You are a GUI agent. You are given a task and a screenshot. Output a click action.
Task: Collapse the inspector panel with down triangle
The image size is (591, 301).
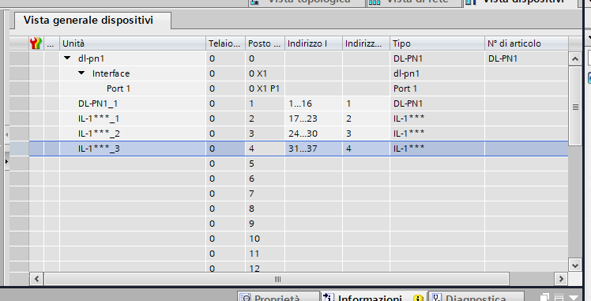point(574,298)
